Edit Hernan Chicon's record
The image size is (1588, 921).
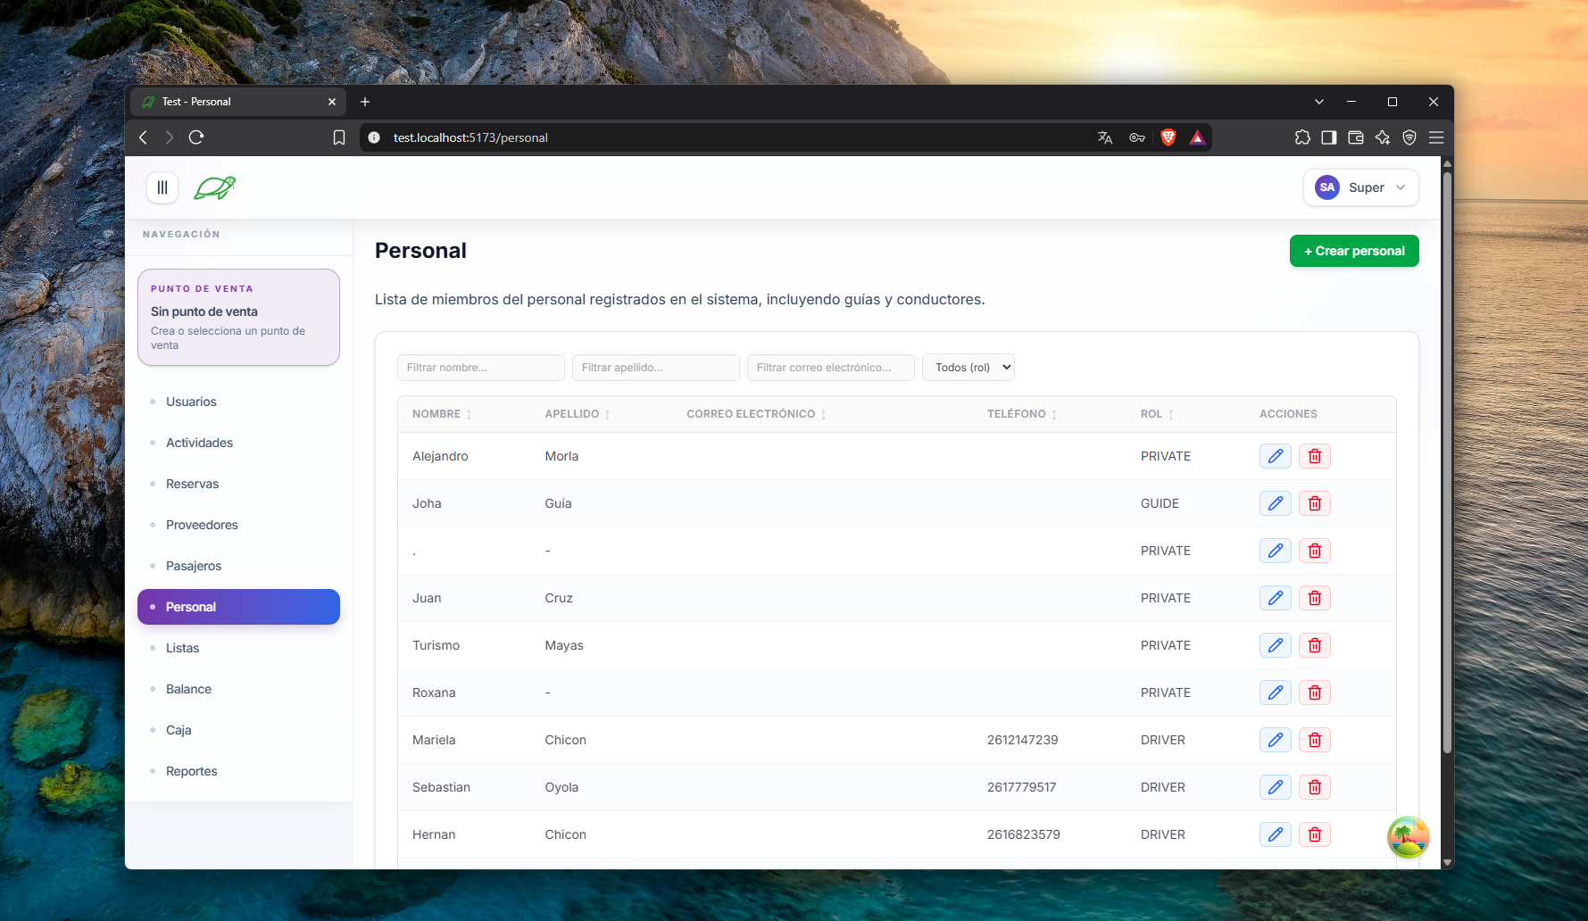(1275, 834)
